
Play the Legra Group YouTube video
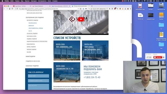click(x=81, y=19)
